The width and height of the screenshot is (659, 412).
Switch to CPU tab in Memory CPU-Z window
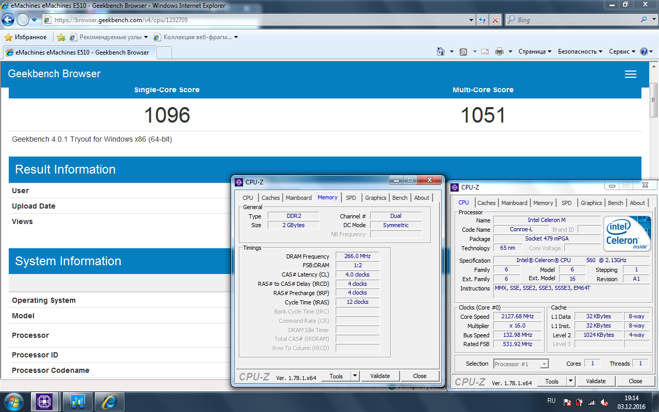(x=248, y=198)
